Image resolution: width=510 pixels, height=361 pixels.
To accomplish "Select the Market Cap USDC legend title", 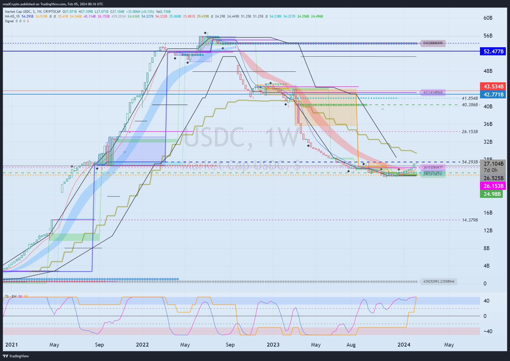I will point(18,12).
